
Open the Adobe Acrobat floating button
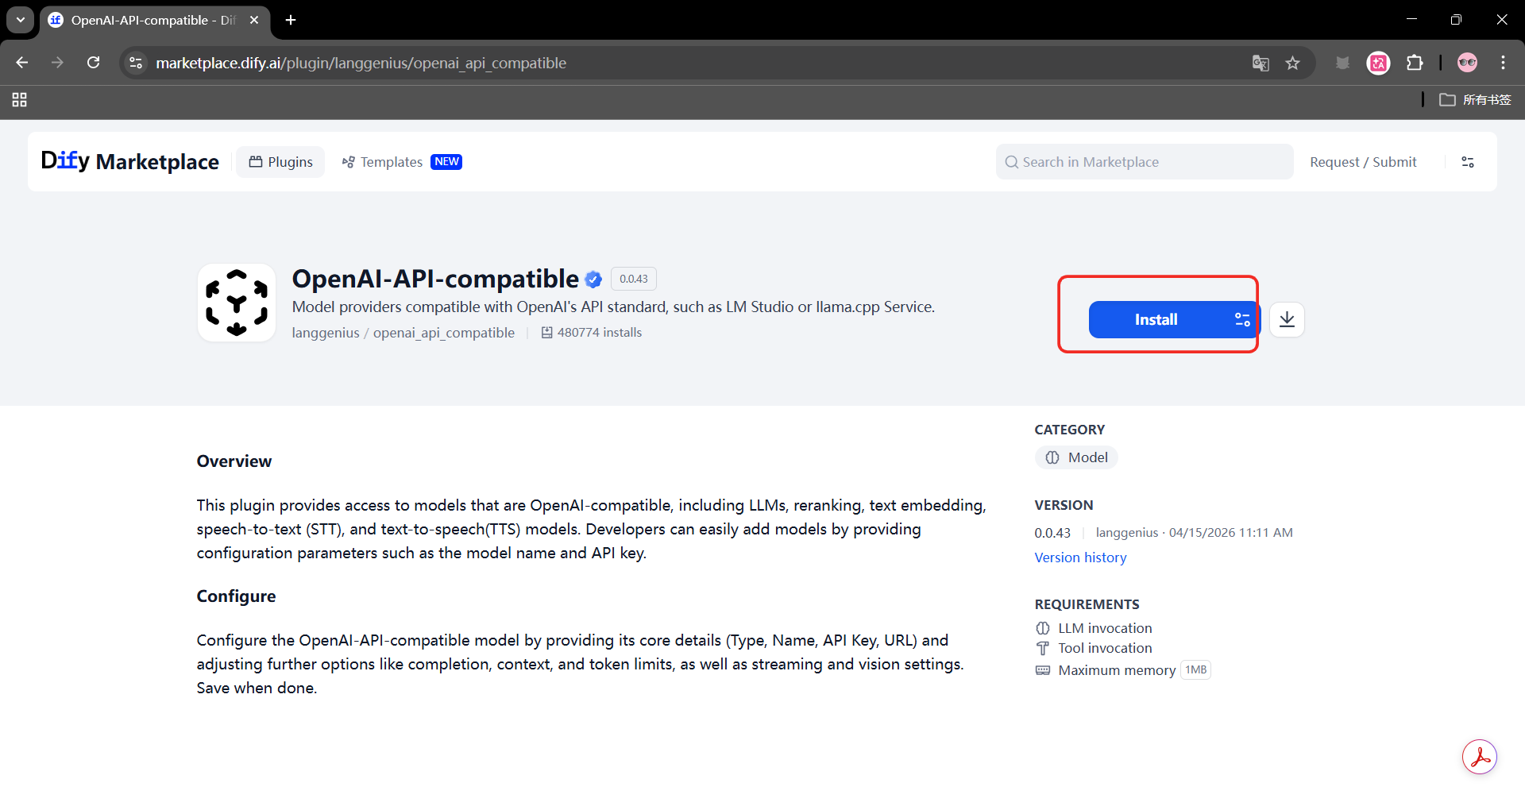click(1480, 757)
